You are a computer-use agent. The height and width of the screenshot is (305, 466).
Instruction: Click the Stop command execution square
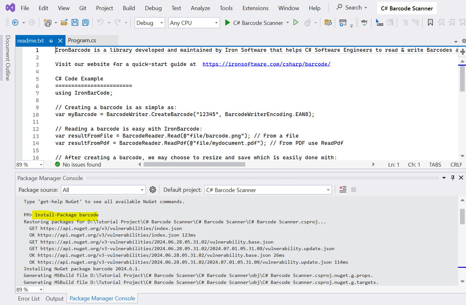354,190
